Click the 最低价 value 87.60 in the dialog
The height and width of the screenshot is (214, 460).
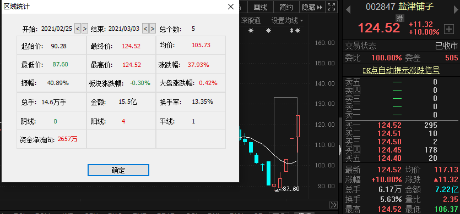click(61, 64)
